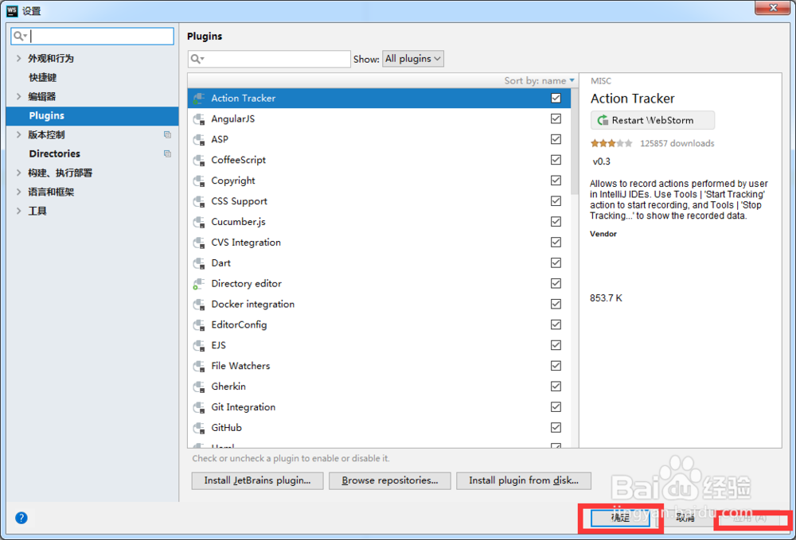This screenshot has height=540, width=796.
Task: Click the EditorConfig plugin icon
Action: pos(199,325)
